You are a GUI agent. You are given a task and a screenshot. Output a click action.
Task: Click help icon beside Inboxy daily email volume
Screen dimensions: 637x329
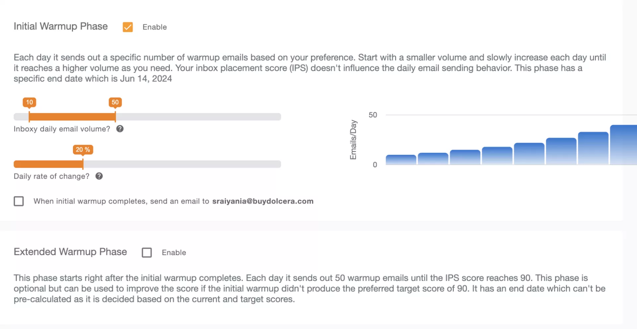click(120, 129)
